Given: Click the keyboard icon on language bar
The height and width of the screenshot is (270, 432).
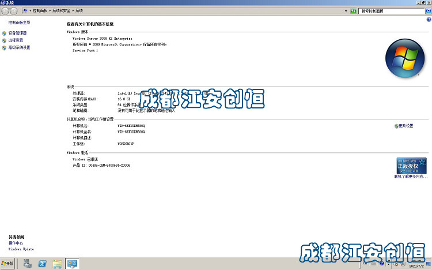Looking at the screenshot, I should click(x=373, y=264).
